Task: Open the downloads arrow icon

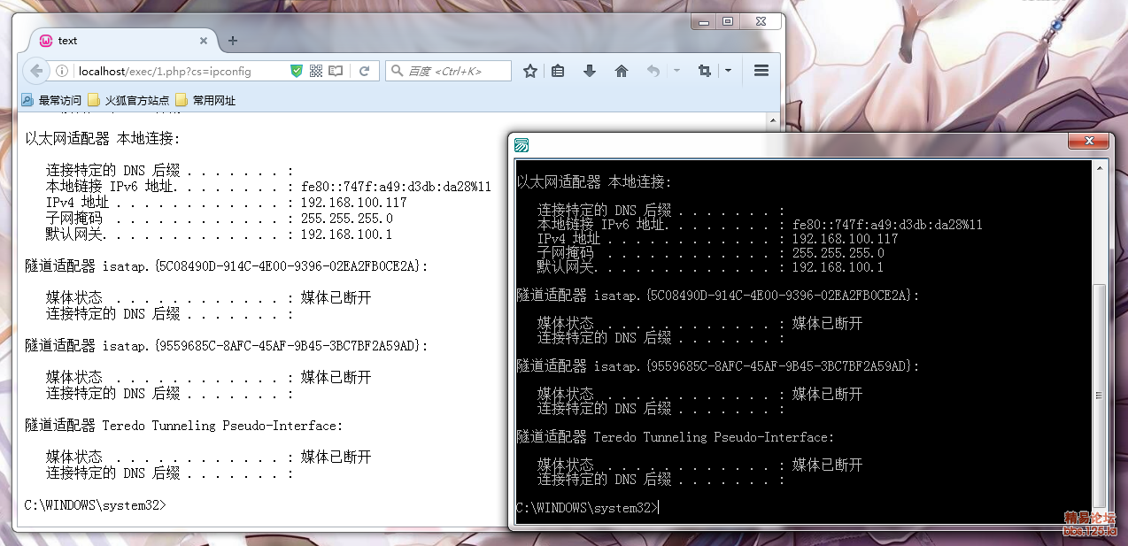Action: (x=589, y=71)
